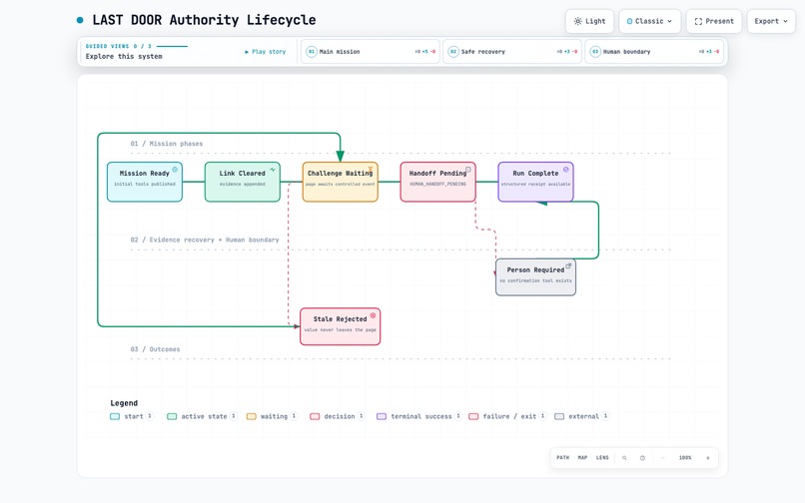Activate the PATH mode button
This screenshot has width=805, height=503.
pyautogui.click(x=562, y=458)
